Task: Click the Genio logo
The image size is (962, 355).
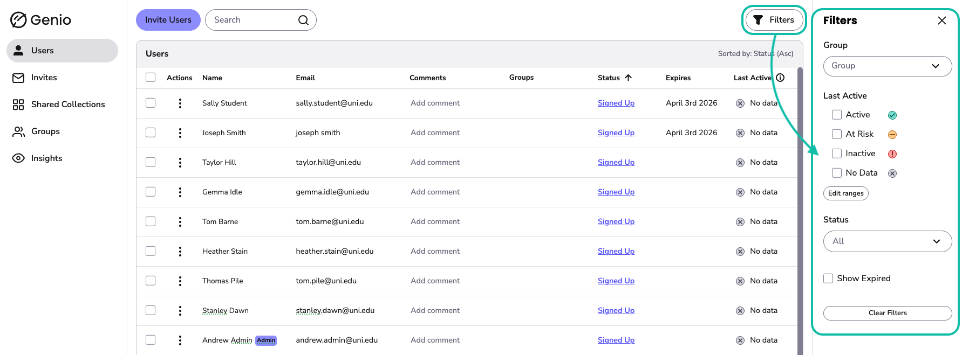Action: pyautogui.click(x=41, y=20)
